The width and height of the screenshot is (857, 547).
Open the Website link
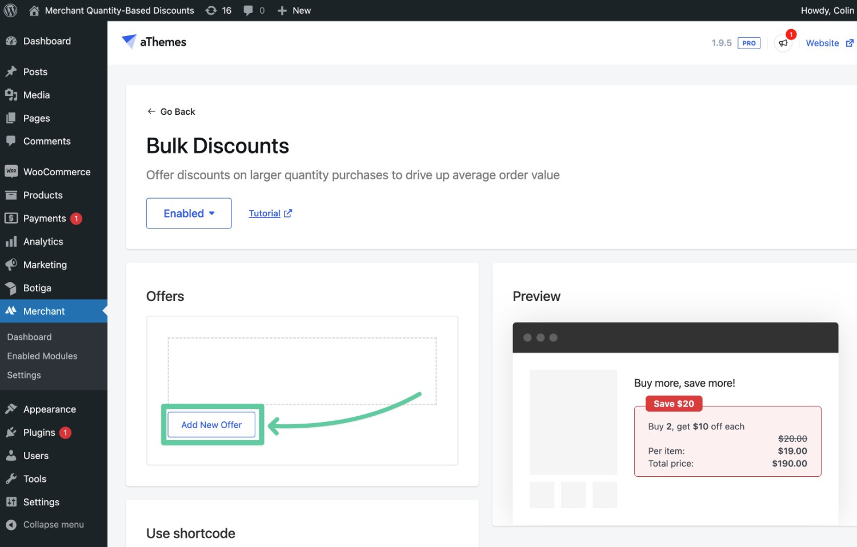click(822, 43)
